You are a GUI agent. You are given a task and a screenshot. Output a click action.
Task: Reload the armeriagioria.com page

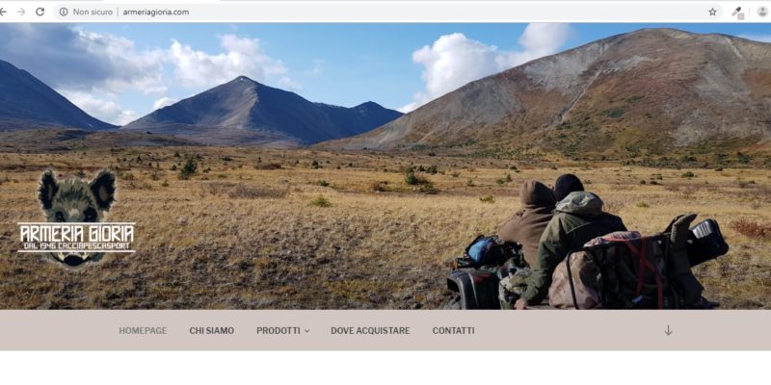[40, 12]
